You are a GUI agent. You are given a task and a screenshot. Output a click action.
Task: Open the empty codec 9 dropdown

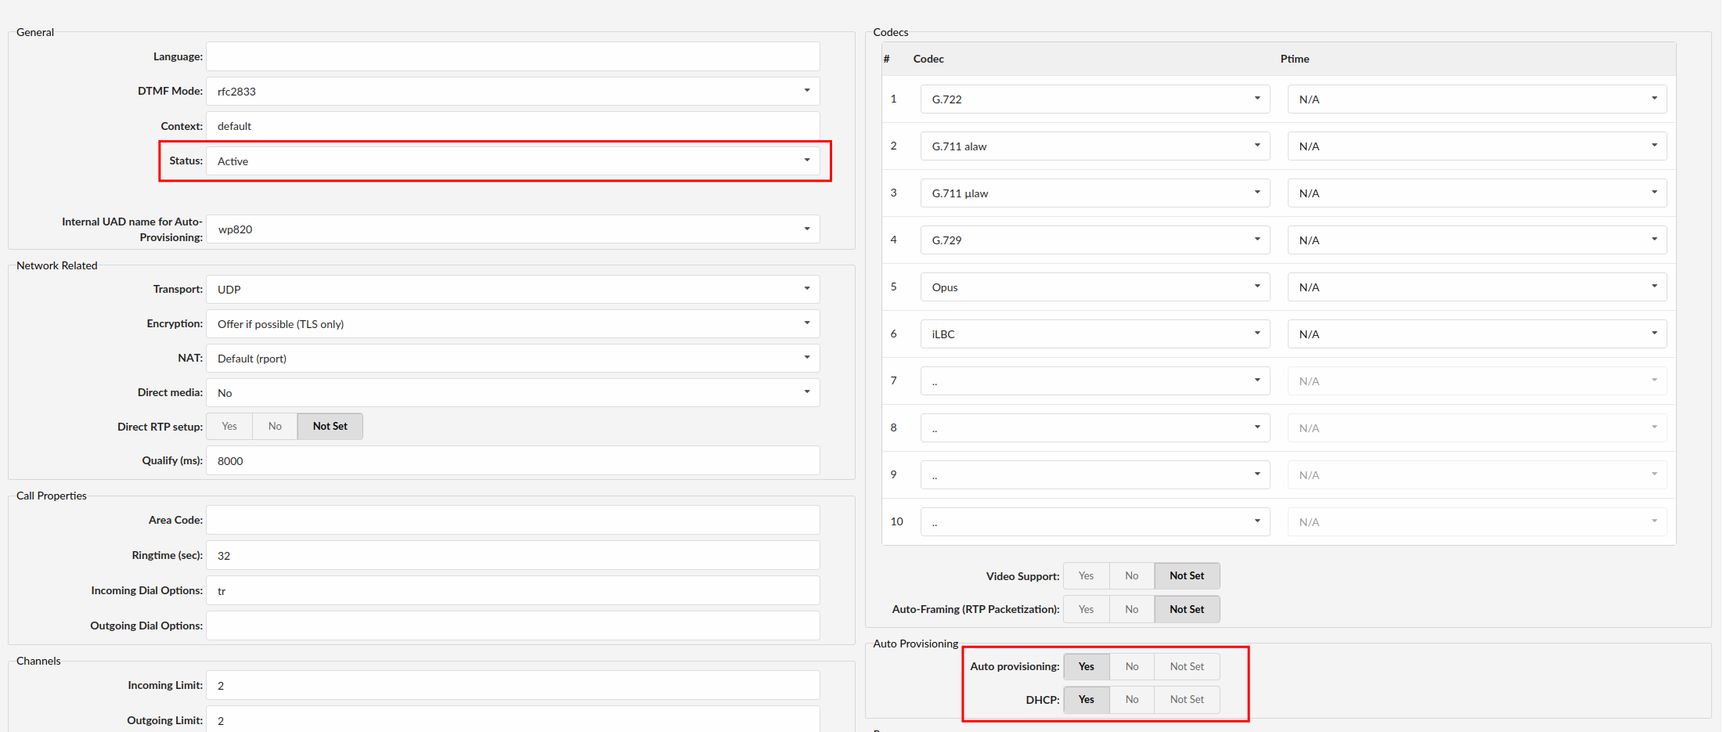[1095, 475]
